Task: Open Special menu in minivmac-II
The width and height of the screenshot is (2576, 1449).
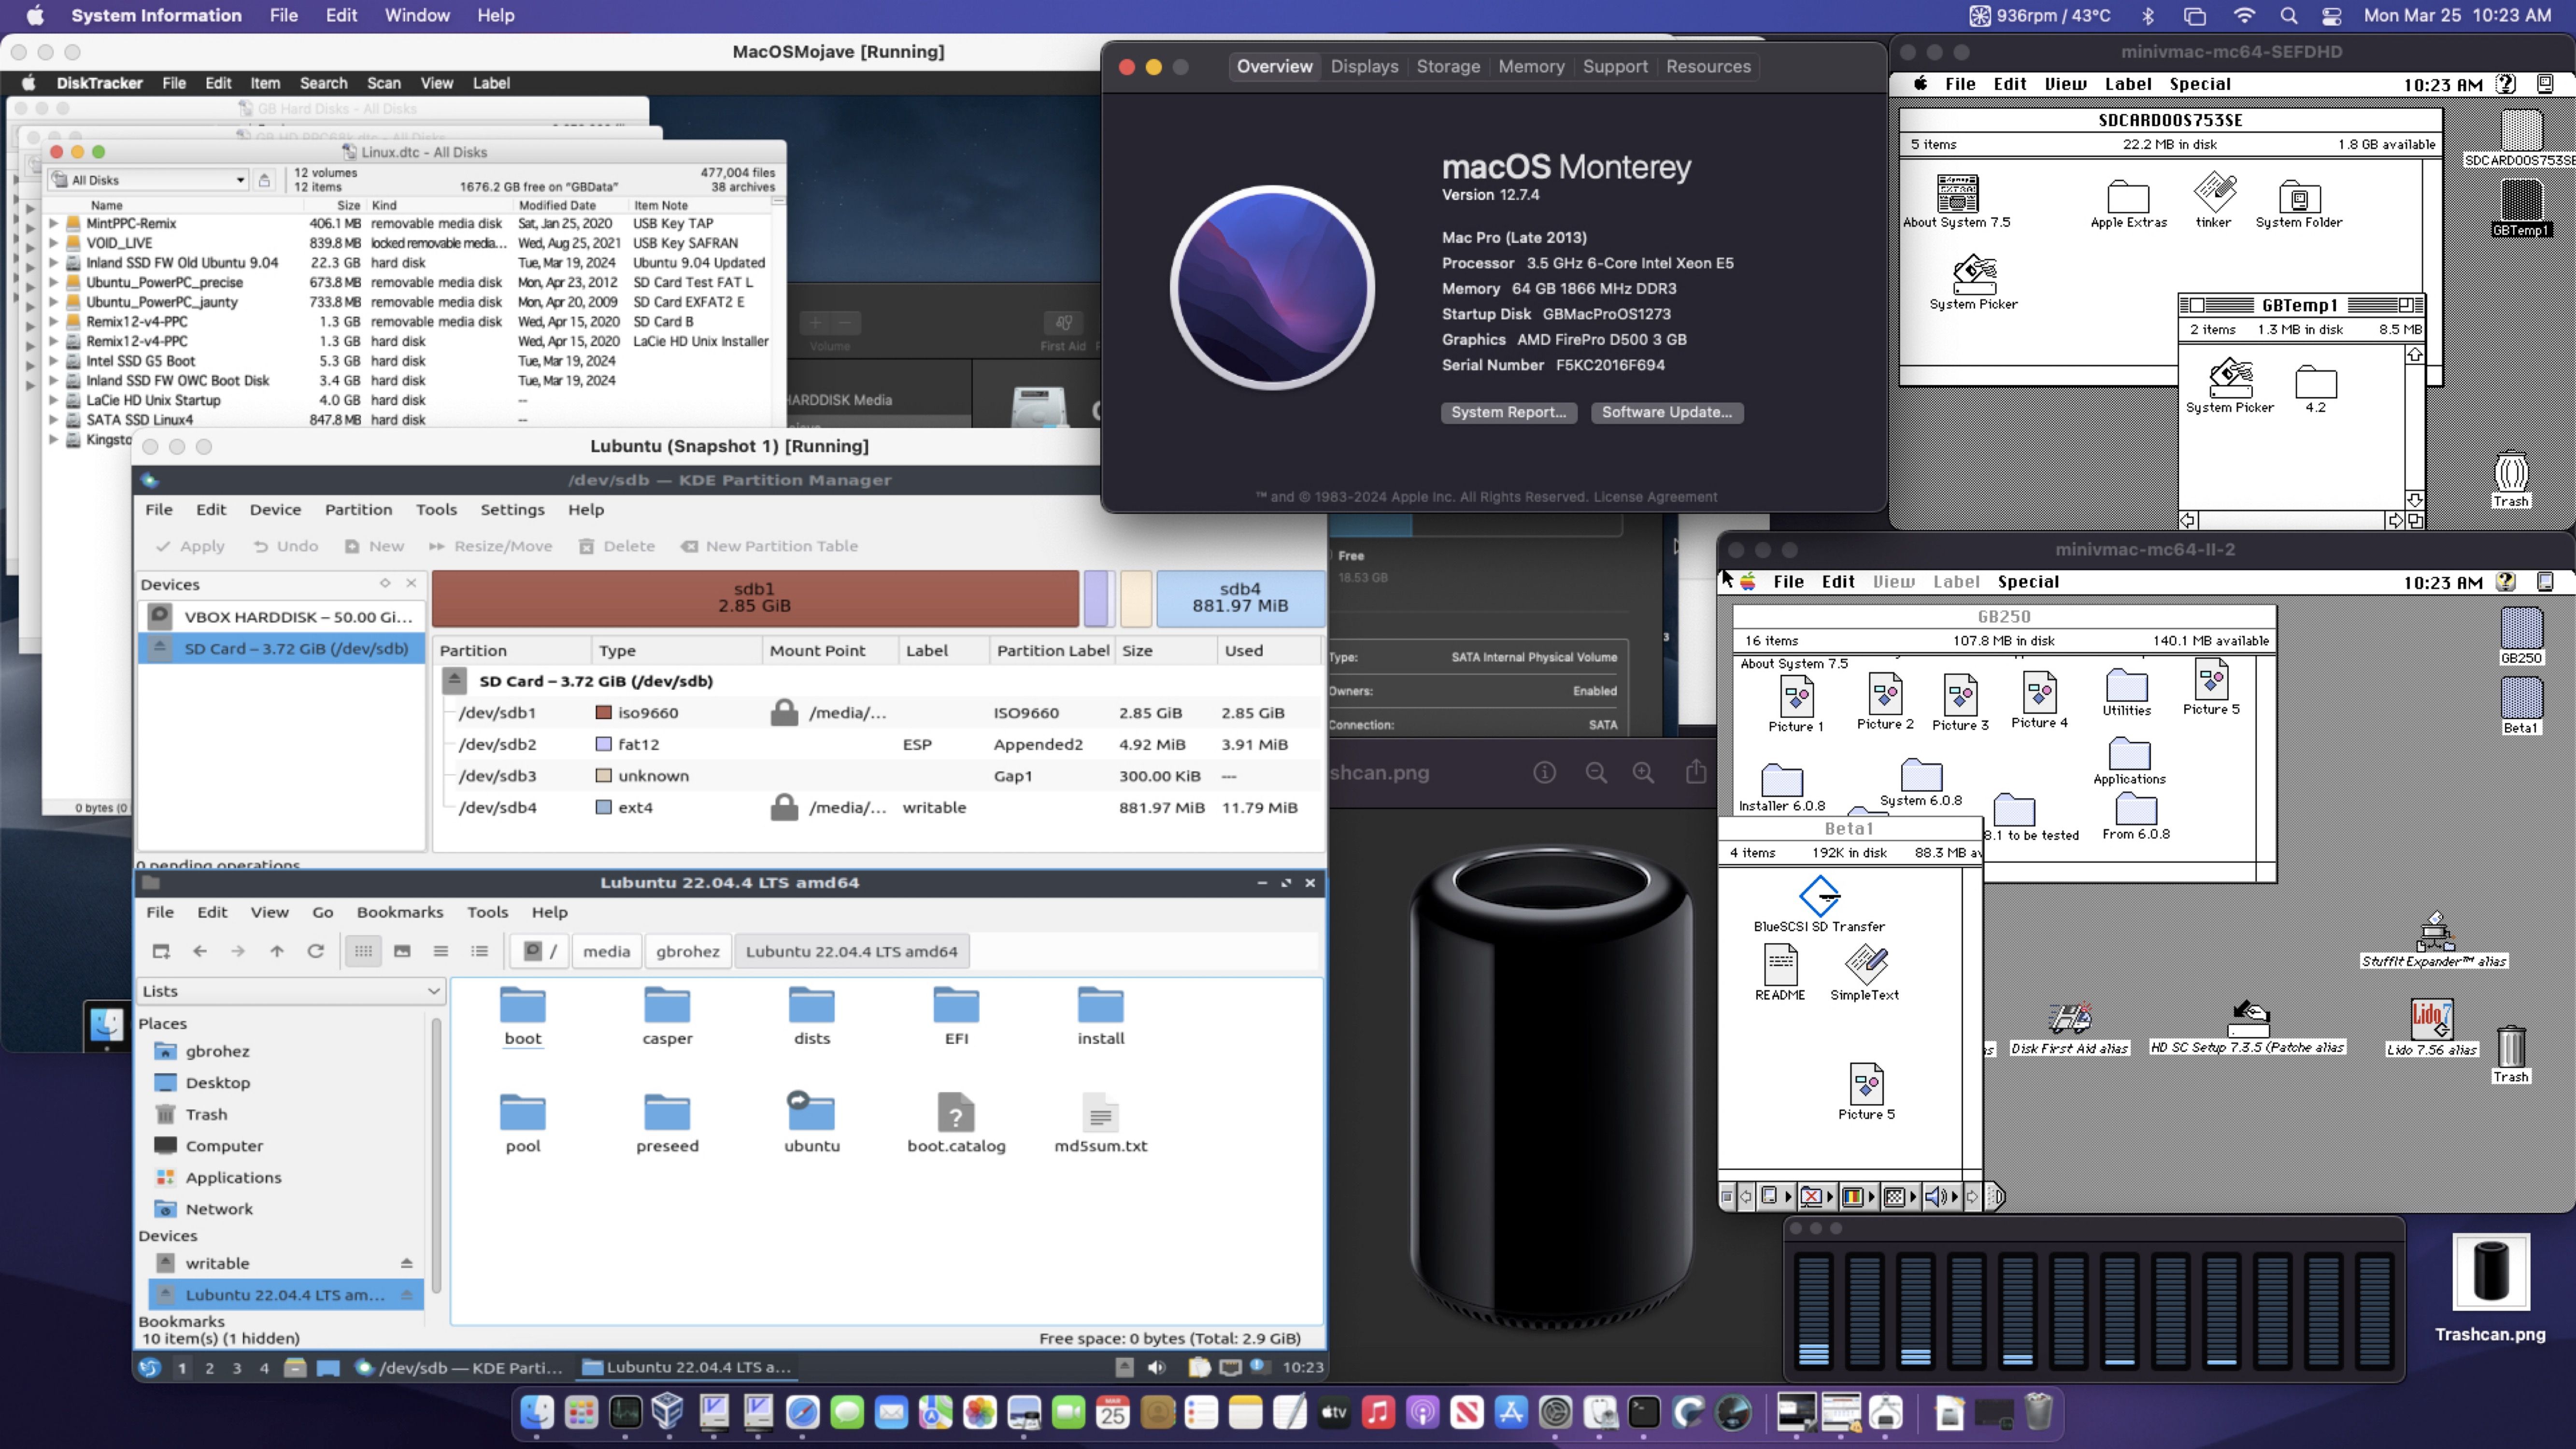Action: [x=2028, y=582]
